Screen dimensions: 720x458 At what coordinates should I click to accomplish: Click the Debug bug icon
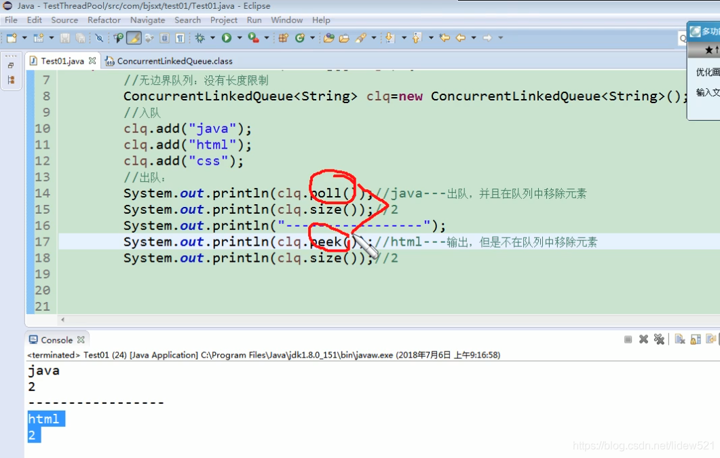click(x=200, y=38)
